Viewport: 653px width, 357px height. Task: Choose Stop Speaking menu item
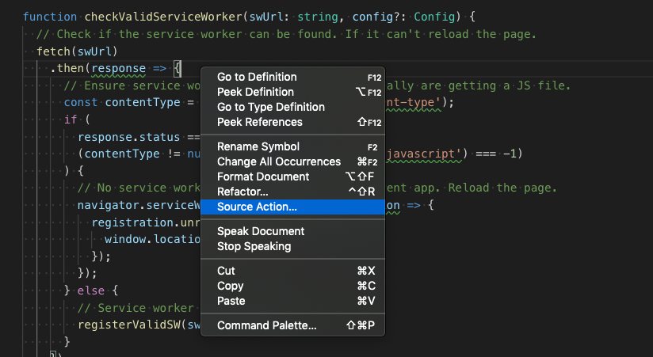254,246
